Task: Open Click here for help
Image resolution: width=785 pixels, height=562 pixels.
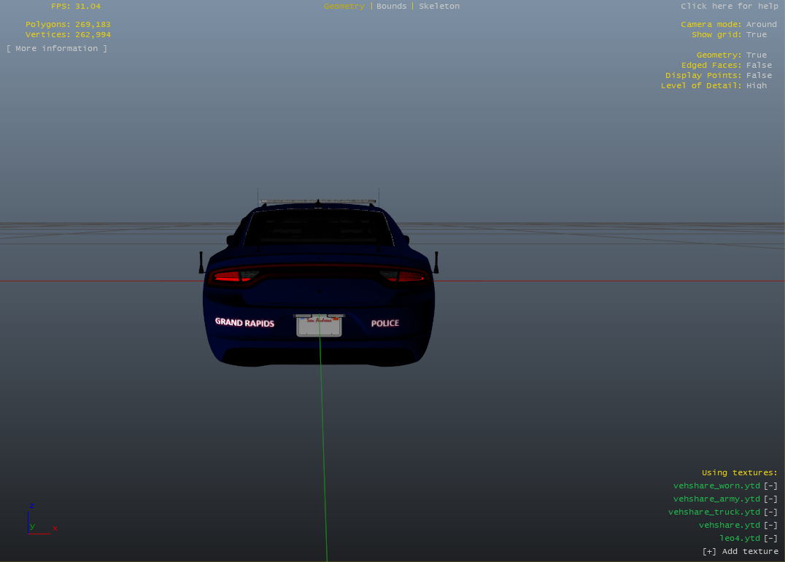Action: point(729,7)
